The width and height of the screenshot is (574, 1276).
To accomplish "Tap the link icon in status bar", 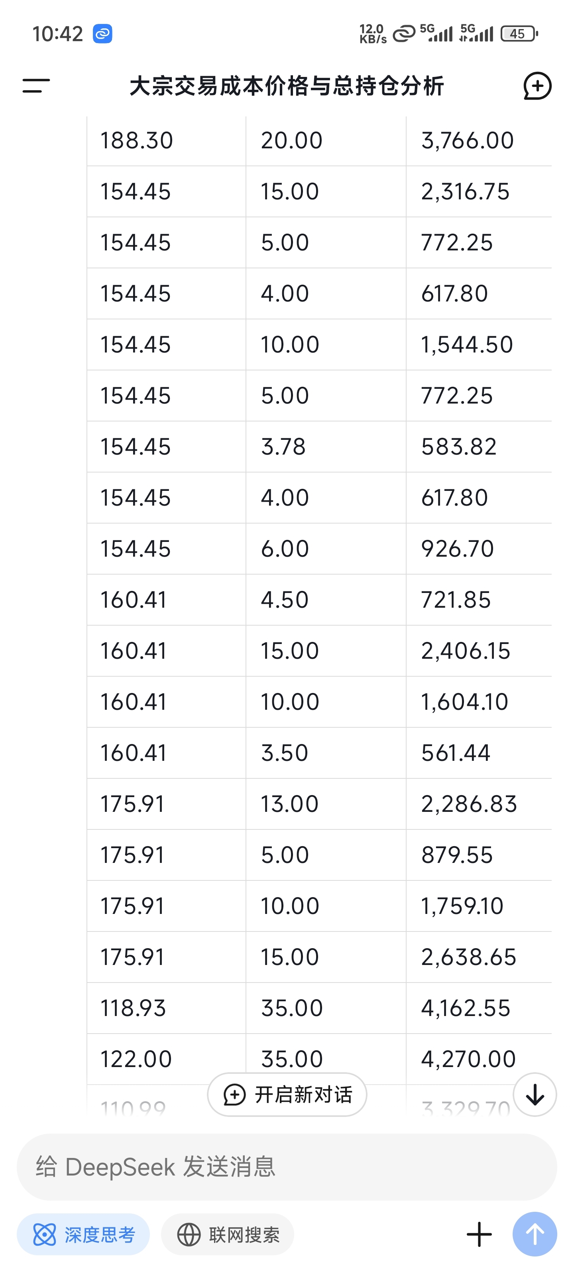I will [102, 33].
